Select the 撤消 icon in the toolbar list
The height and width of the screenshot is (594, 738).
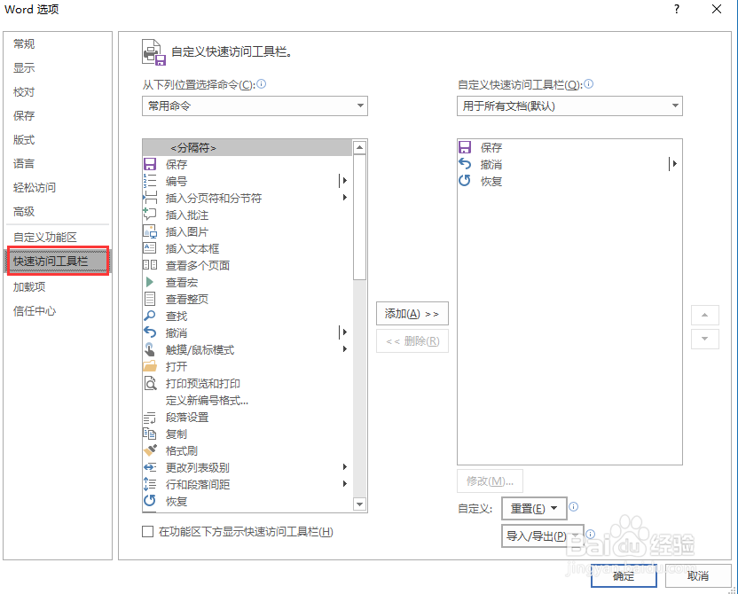465,164
